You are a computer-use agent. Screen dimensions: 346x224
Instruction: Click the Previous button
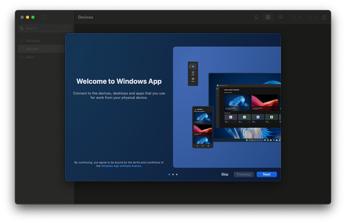[244, 174]
